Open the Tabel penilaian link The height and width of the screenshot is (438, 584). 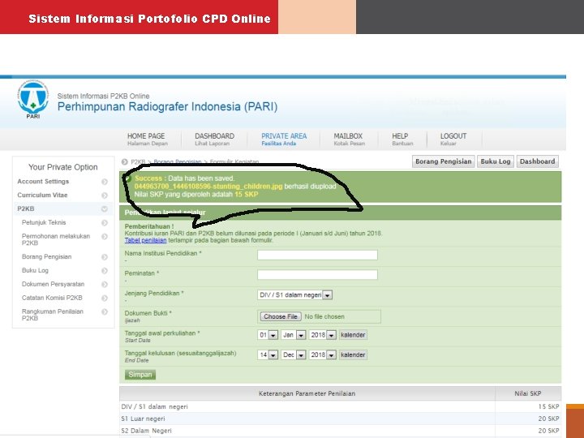[x=145, y=240]
